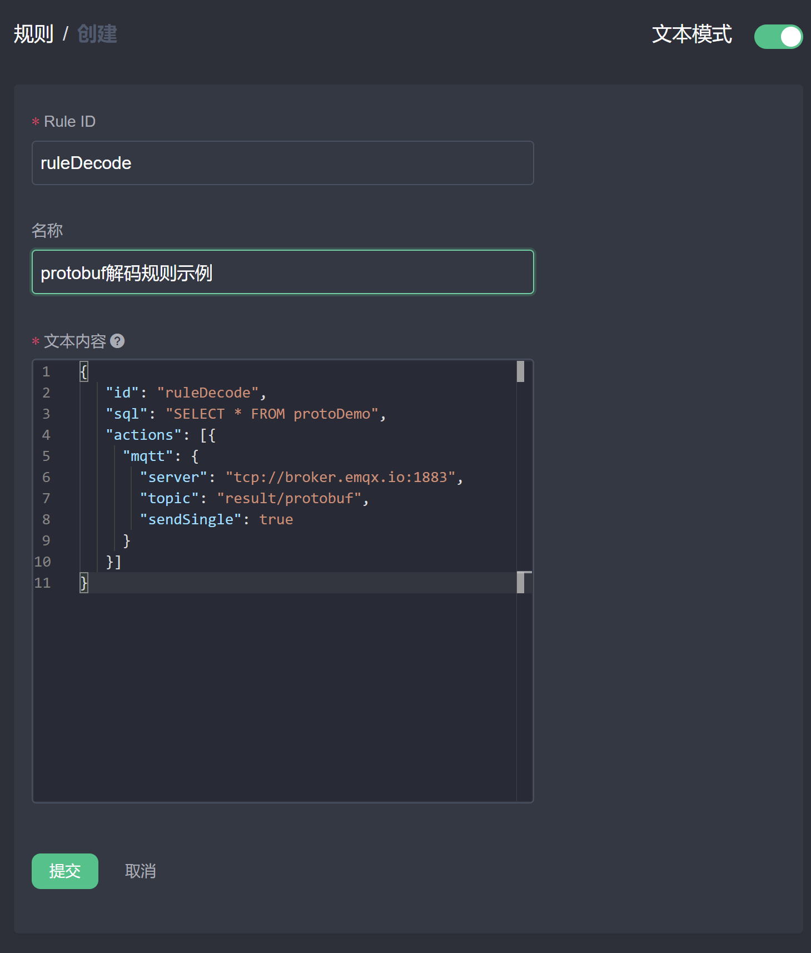The height and width of the screenshot is (953, 811).
Task: Click the "sql" SELECT * FROM protoDemo line
Action: coord(246,414)
